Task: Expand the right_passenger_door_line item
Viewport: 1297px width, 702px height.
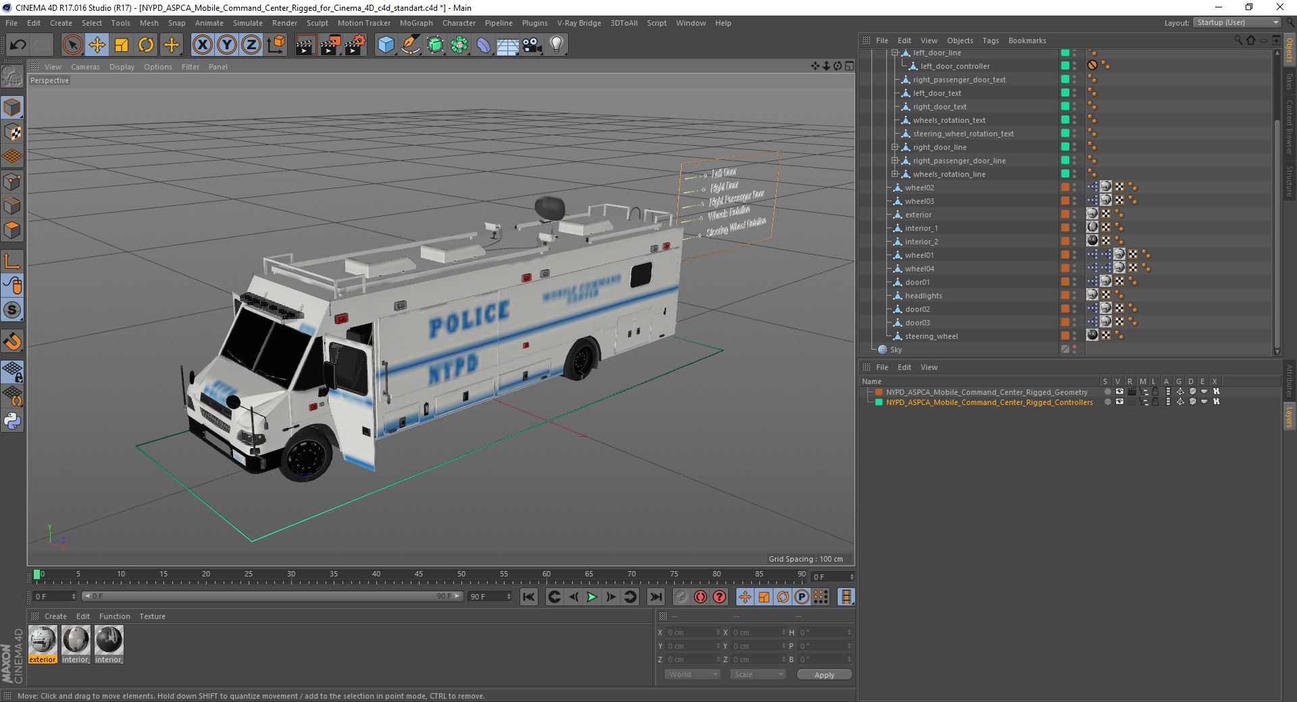Action: point(895,161)
